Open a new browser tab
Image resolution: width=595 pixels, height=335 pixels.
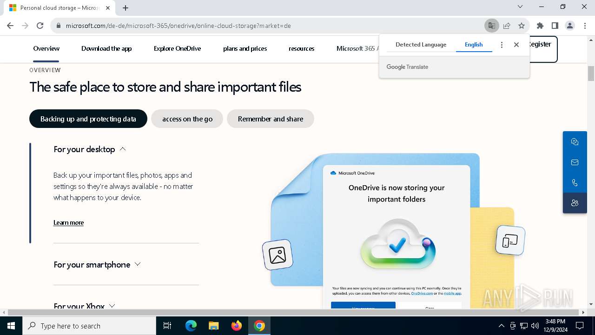[126, 8]
